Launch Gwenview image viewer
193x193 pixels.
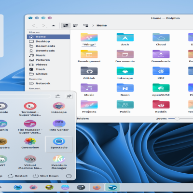click(30, 143)
